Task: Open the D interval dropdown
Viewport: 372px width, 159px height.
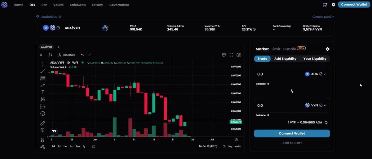Action: [41, 55]
